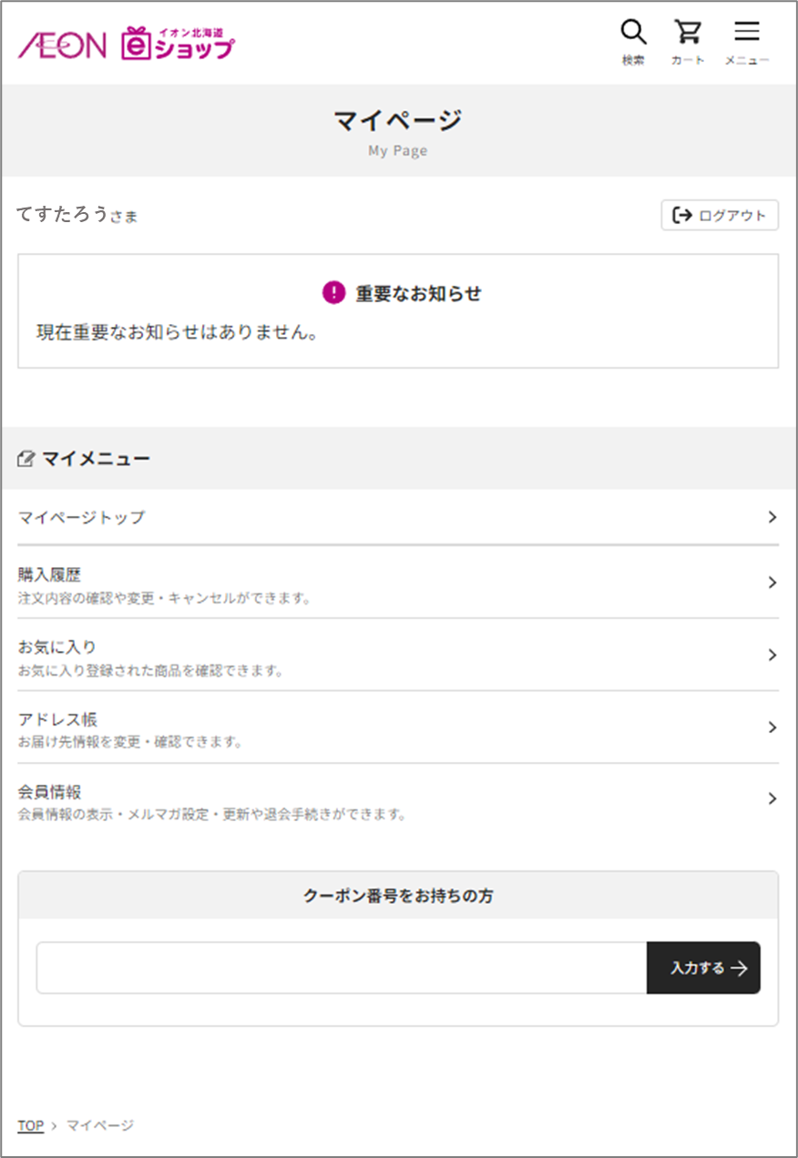Click the マイメニュー edit icon
This screenshot has width=798, height=1158.
coord(26,459)
